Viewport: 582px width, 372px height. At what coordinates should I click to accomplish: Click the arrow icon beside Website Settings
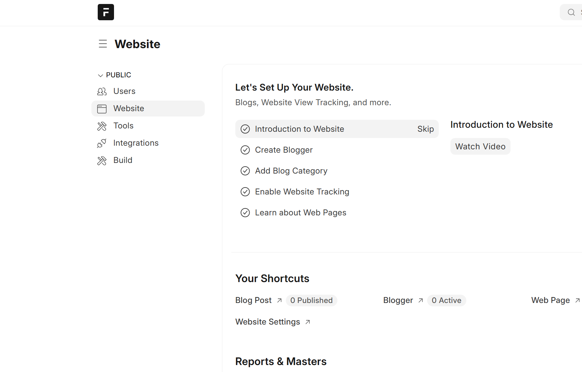click(307, 322)
